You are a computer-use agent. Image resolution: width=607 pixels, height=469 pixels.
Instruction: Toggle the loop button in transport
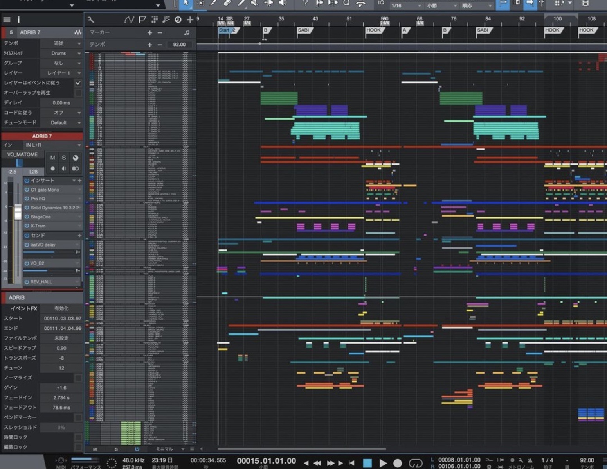(416, 463)
